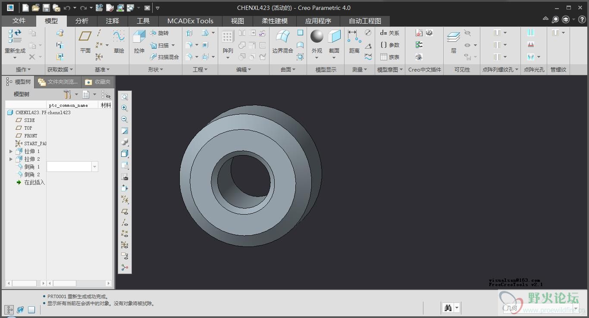Open the 扫描 dropdown arrow
The height and width of the screenshot is (318, 589).
coord(173,45)
